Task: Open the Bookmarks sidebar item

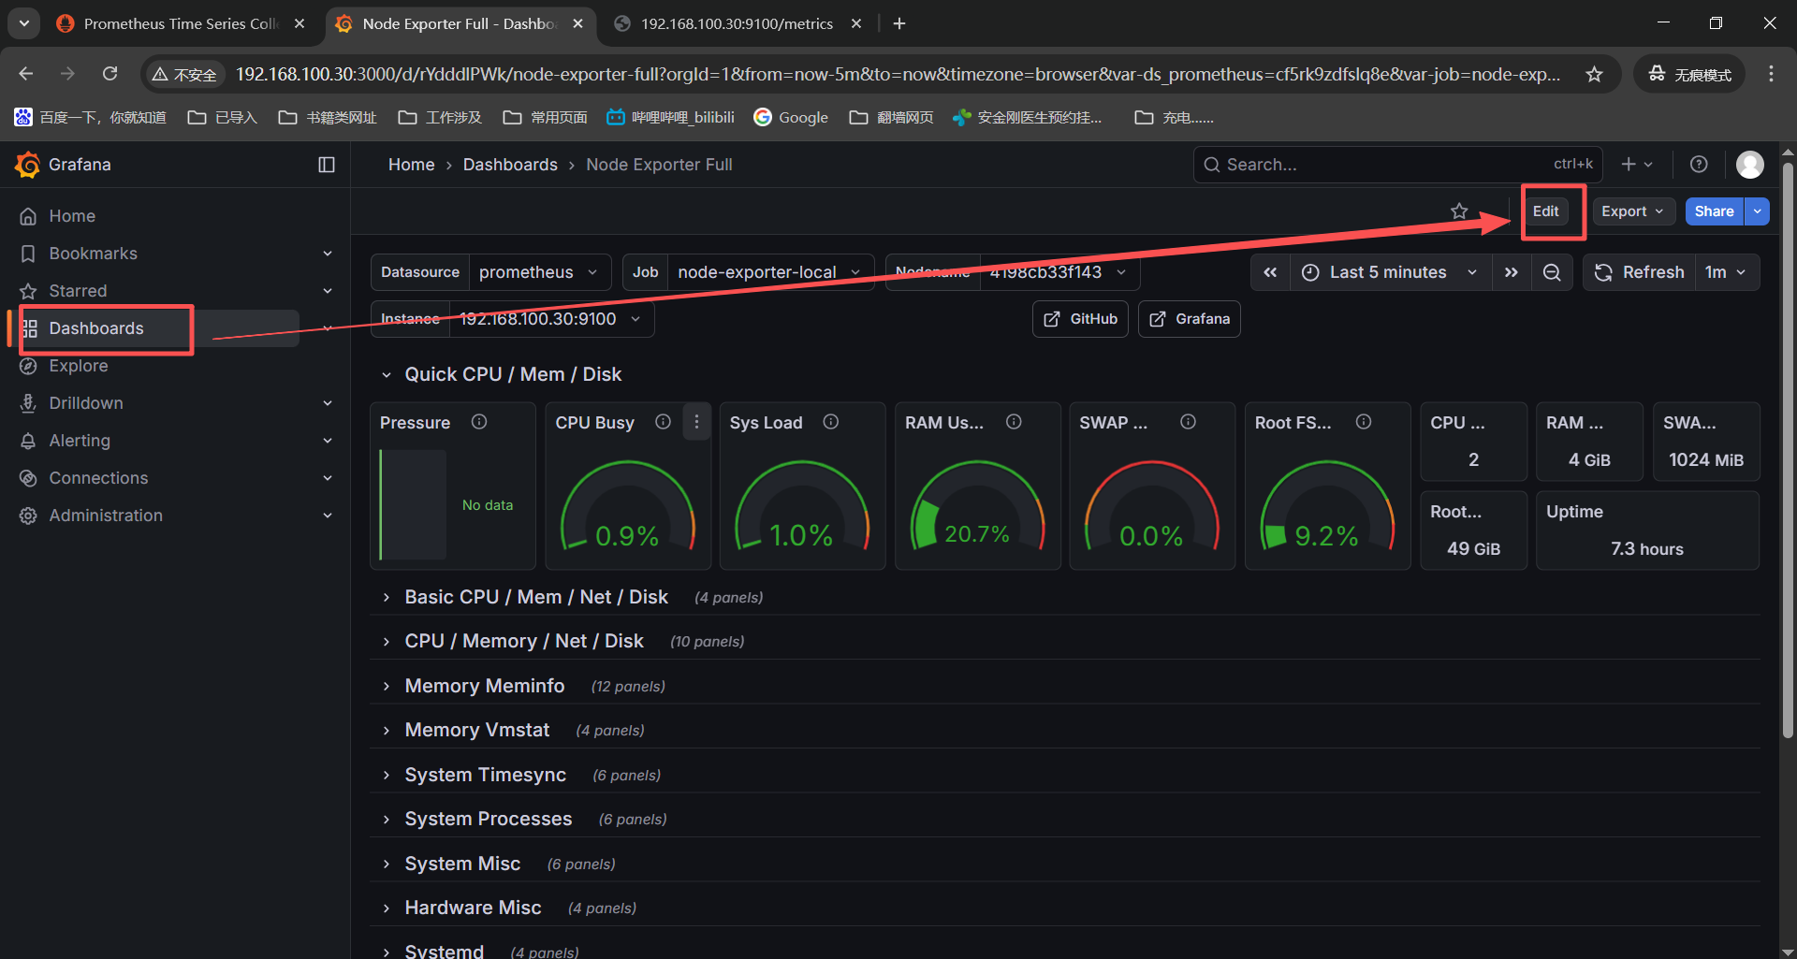Action: pyautogui.click(x=93, y=254)
